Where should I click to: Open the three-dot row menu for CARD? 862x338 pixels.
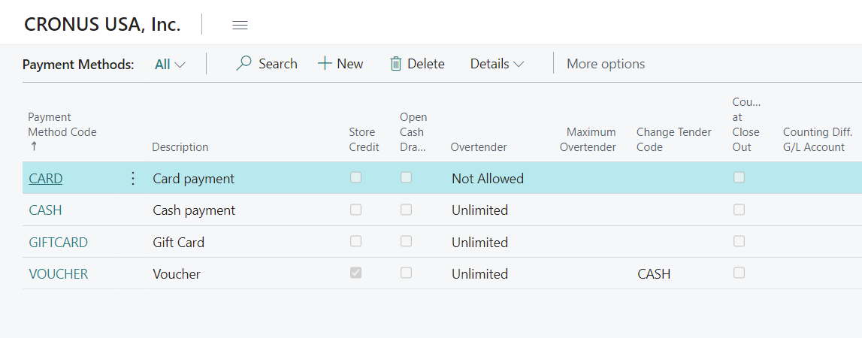pos(133,178)
